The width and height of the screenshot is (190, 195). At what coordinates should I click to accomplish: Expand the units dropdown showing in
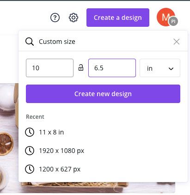160,68
